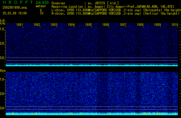Viewport: 181px width, 118px height.
Task: Select the '2ch 0.3.0' version label
Action: (42, 3)
